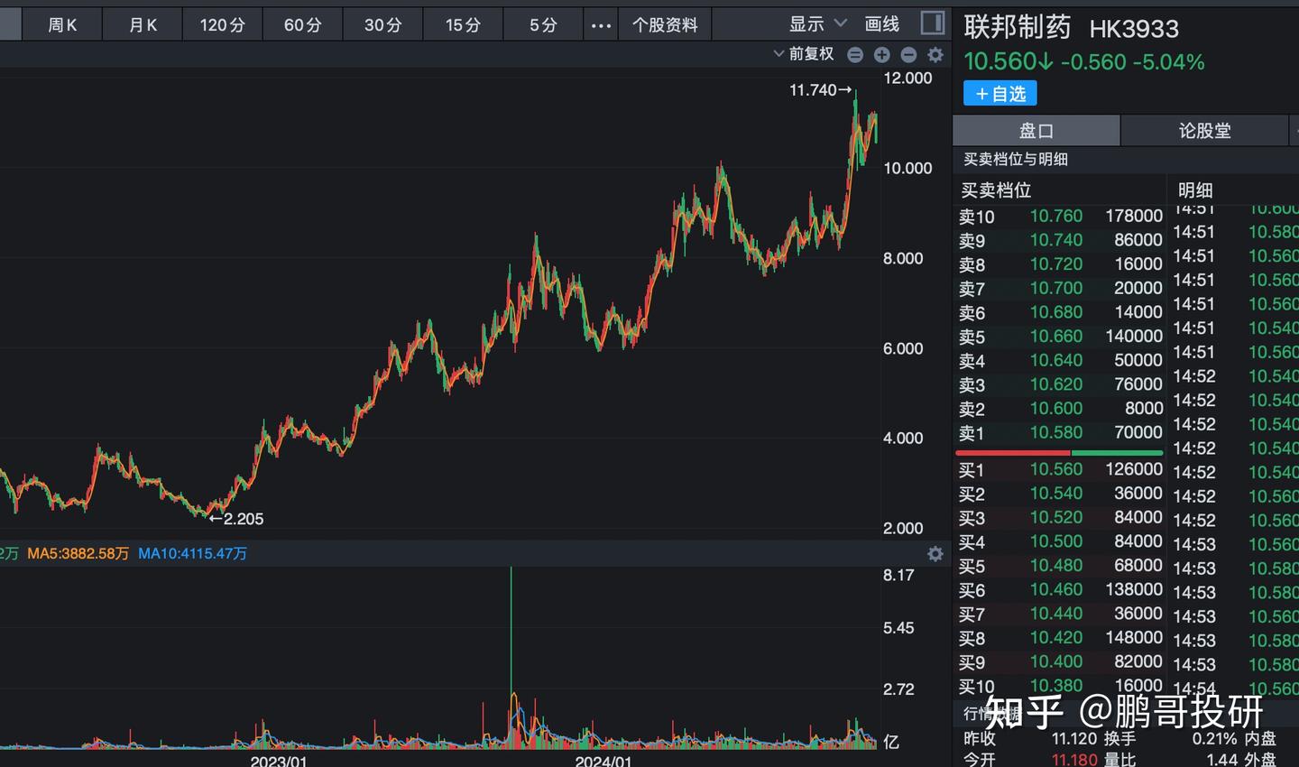Image resolution: width=1299 pixels, height=767 pixels.
Task: Open the volume panel settings gear
Action: click(935, 553)
